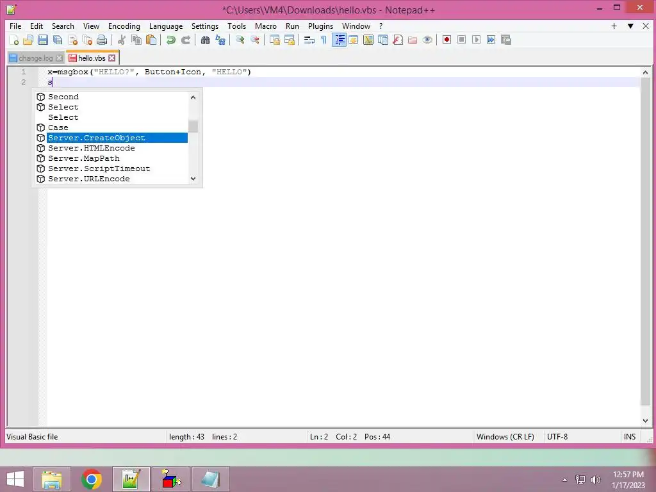Click autocomplete list scroll up arrow
Viewport: 656px width, 492px height.
click(193, 97)
